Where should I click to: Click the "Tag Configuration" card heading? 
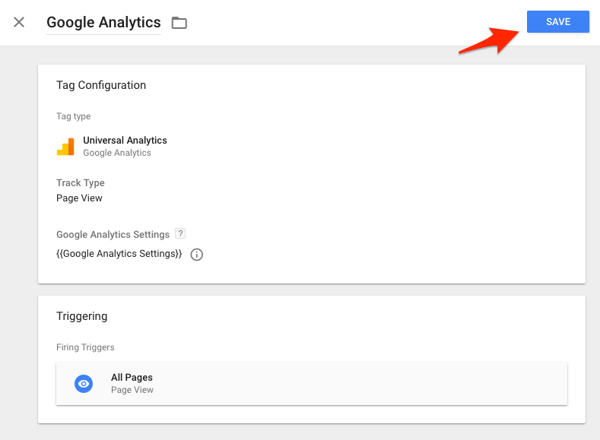click(101, 85)
